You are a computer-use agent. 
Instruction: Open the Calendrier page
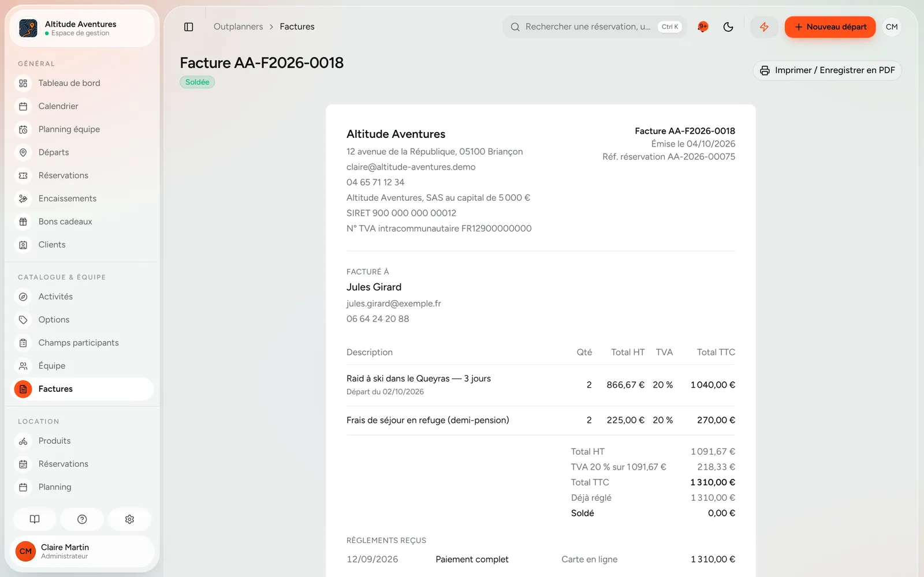[83, 106]
